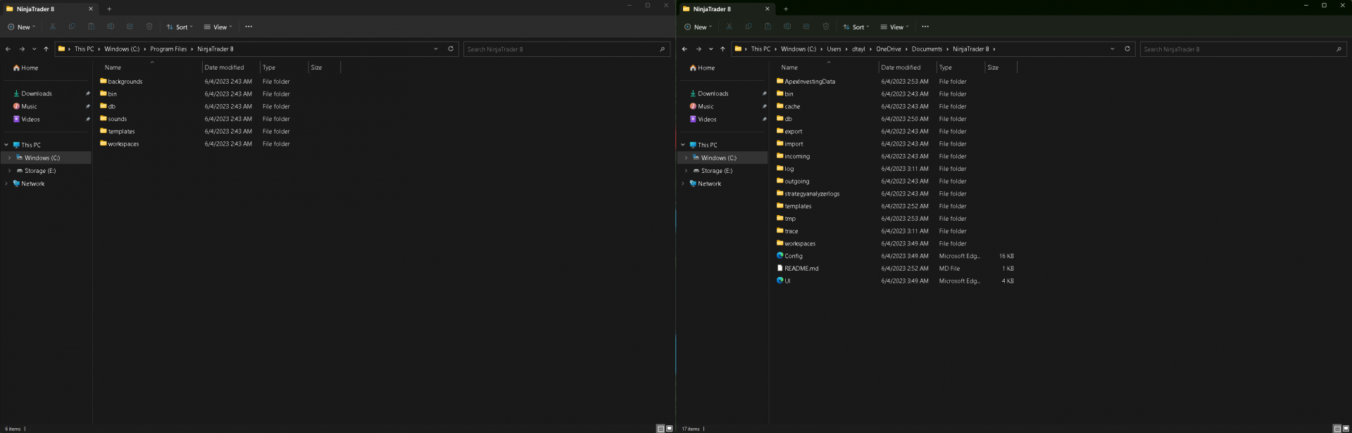Collapse This PC in left window sidebar
The image size is (1352, 433).
pos(6,145)
